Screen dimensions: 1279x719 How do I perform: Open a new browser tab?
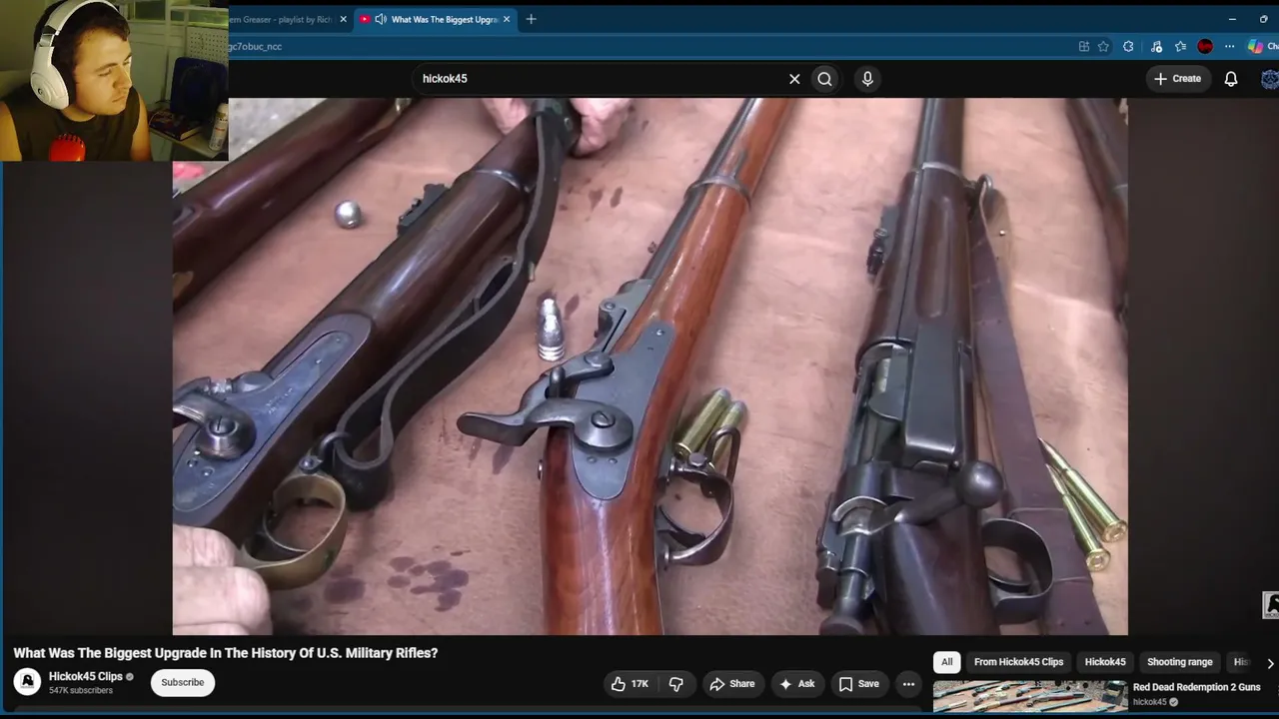click(531, 19)
